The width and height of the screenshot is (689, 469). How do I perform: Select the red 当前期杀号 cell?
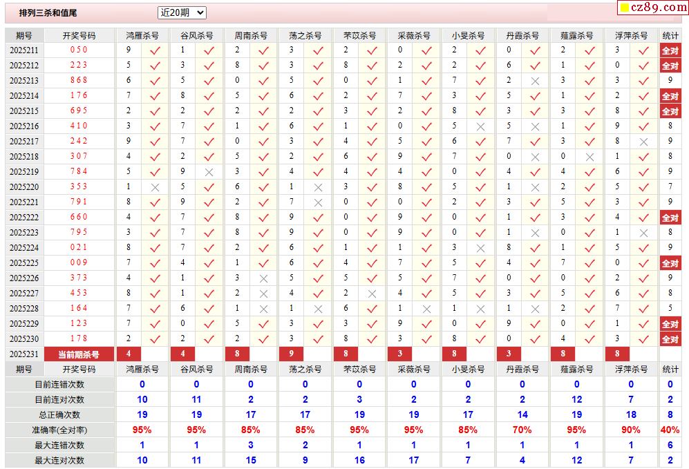(79, 354)
